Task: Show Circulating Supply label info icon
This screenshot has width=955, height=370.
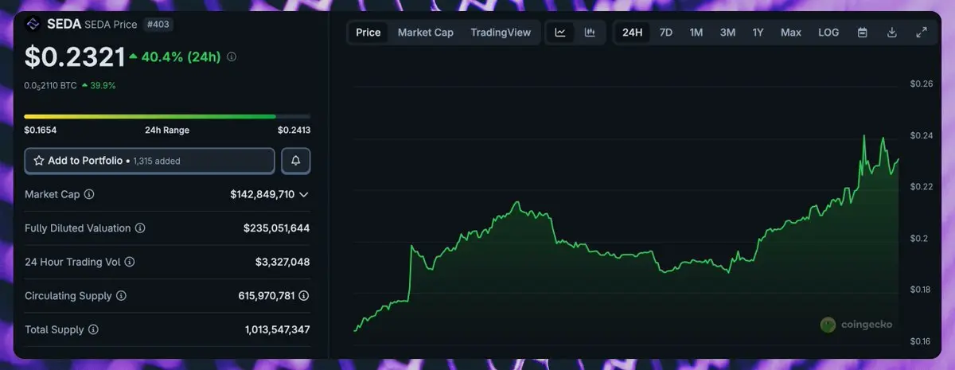Action: (121, 296)
